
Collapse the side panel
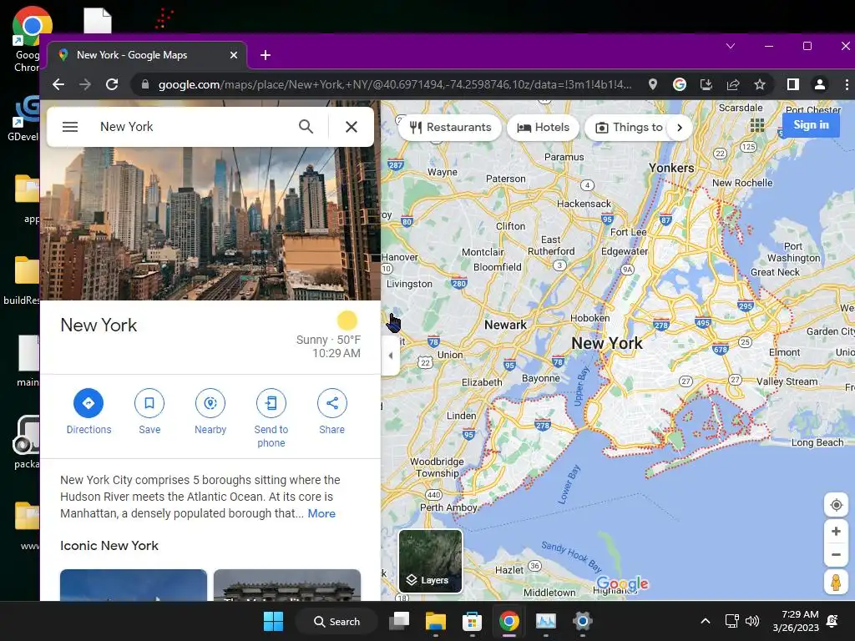391,356
